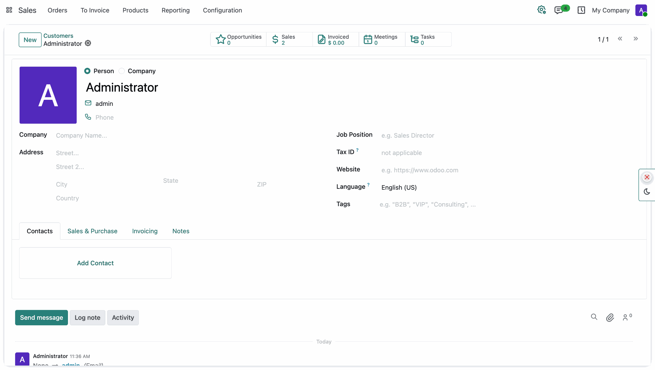The height and width of the screenshot is (370, 655).
Task: Select the Person radio button
Action: click(87, 71)
